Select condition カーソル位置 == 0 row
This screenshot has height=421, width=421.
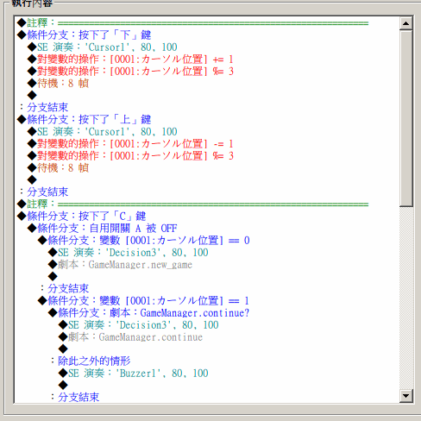click(143, 240)
